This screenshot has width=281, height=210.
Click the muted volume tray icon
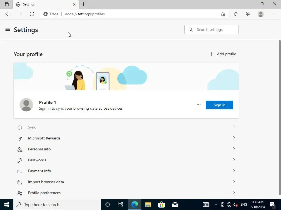click(235, 205)
